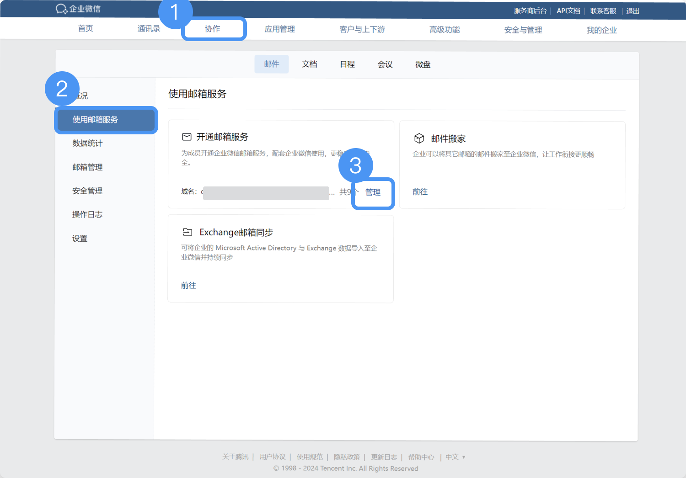Click 前往 under 邮件搬家
Viewport: 686px width, 478px height.
pyautogui.click(x=420, y=192)
